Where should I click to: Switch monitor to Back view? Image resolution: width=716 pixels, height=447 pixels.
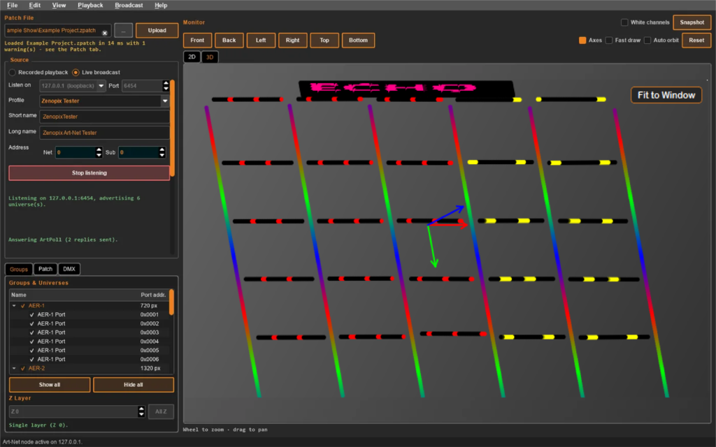229,40
